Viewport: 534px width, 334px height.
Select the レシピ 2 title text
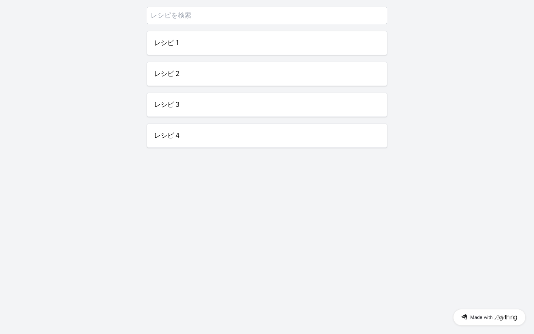[x=166, y=74]
